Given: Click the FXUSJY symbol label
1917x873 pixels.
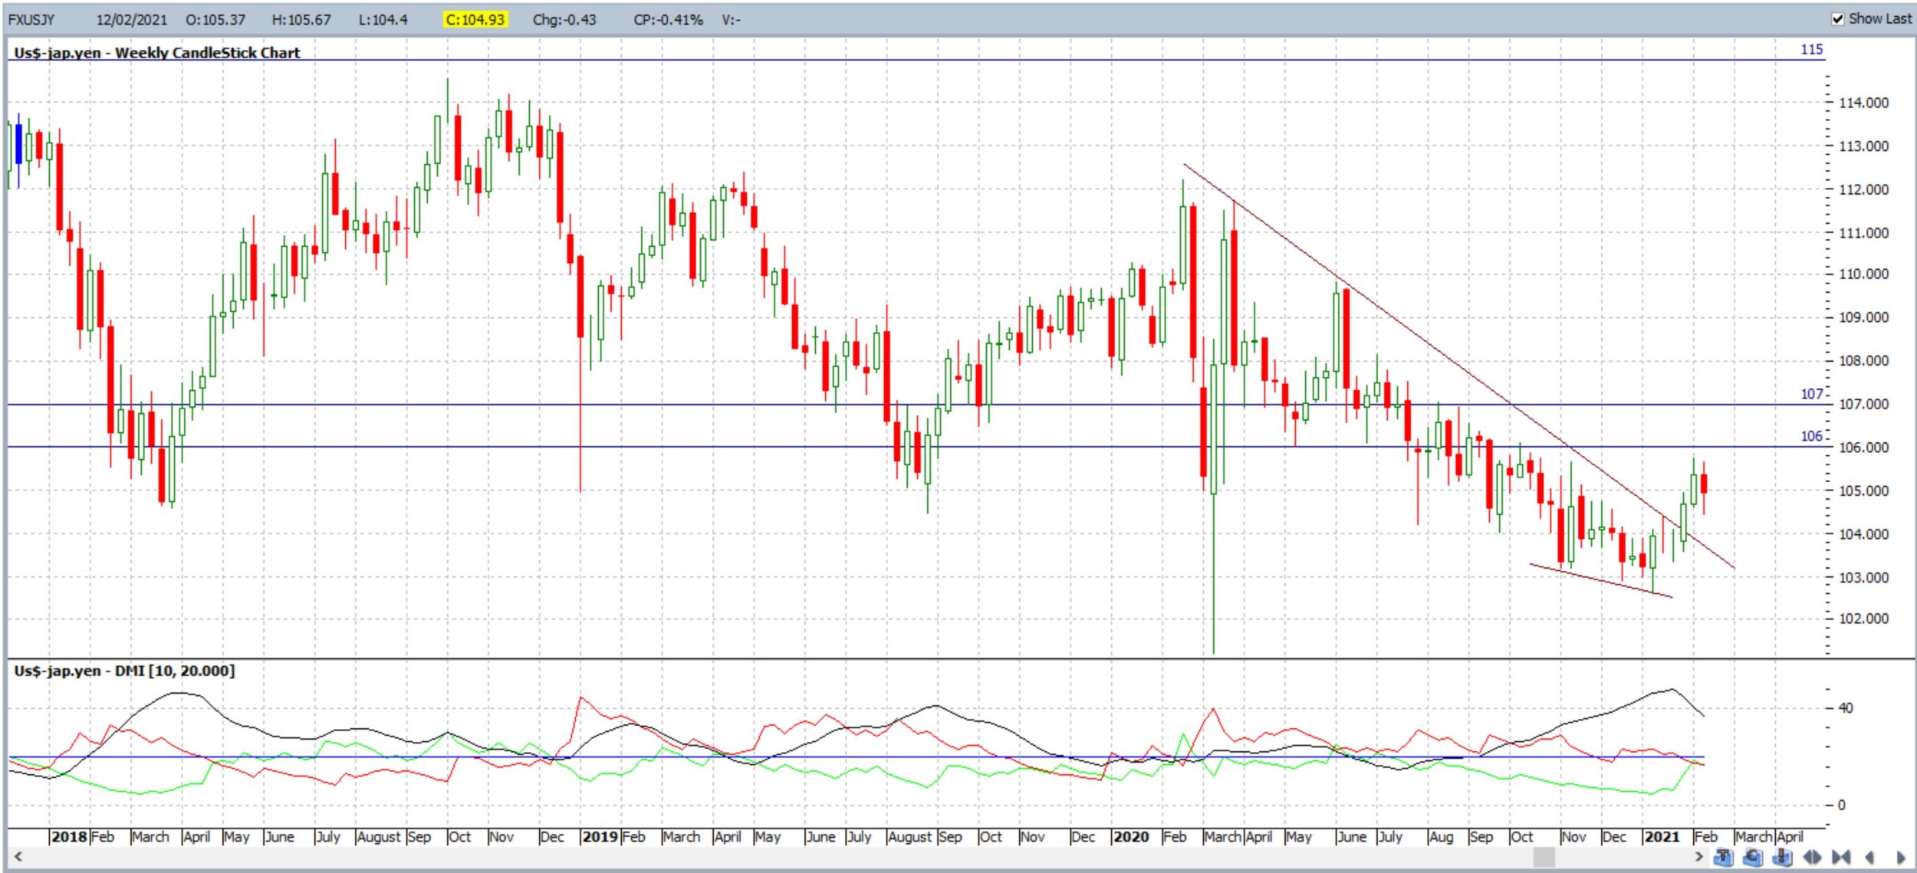Looking at the screenshot, I should pos(31,20).
